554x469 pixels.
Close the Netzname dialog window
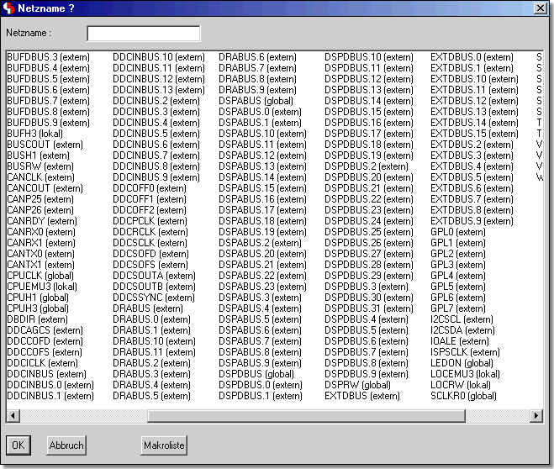pos(540,8)
